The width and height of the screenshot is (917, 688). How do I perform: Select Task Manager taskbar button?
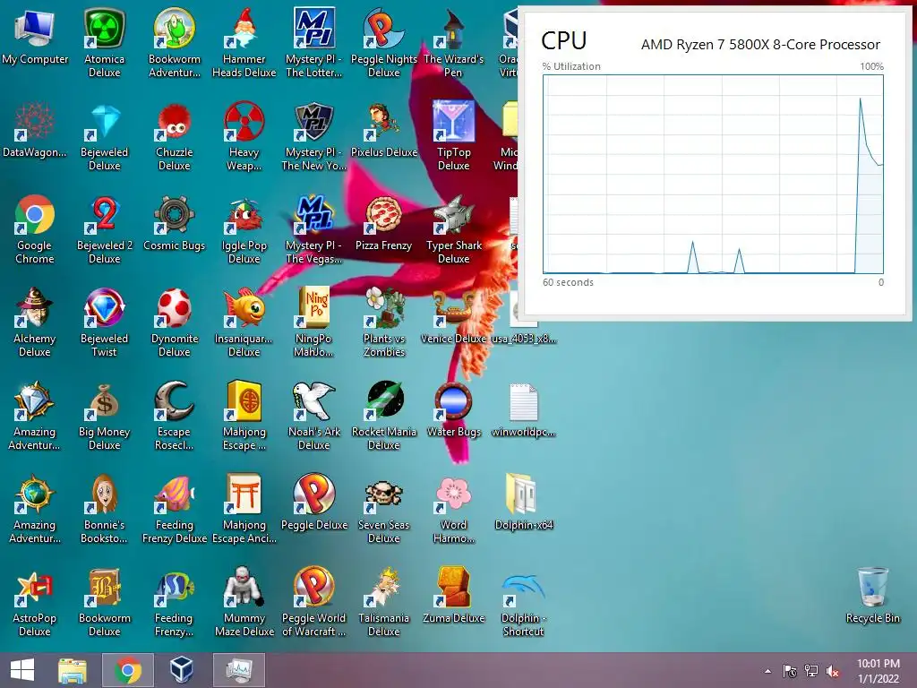click(x=238, y=670)
